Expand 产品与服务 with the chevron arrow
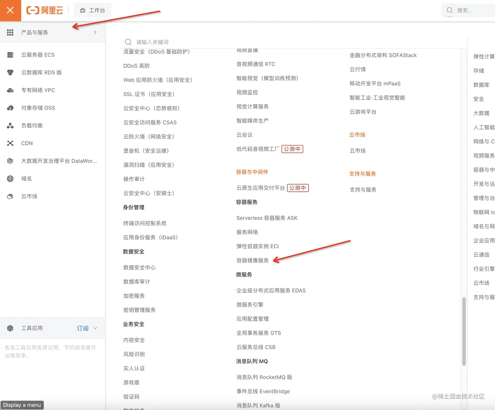The width and height of the screenshot is (495, 410). (95, 32)
